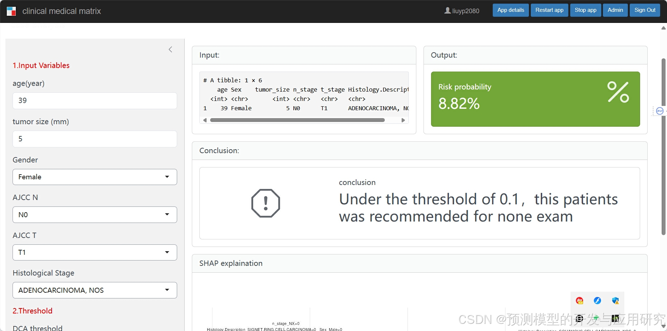
Task: Click the clinical medical matrix title link
Action: point(62,11)
